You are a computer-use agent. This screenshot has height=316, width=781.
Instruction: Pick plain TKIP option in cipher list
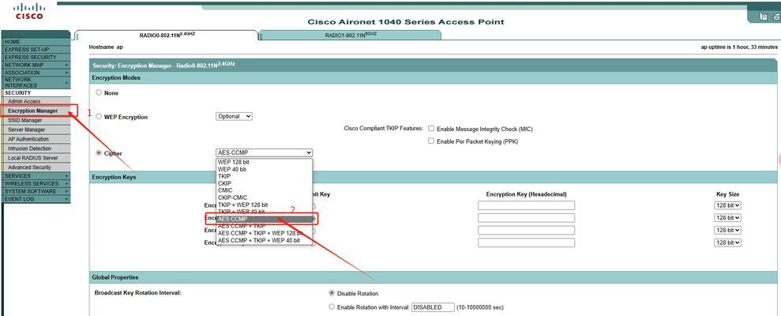tap(264, 176)
